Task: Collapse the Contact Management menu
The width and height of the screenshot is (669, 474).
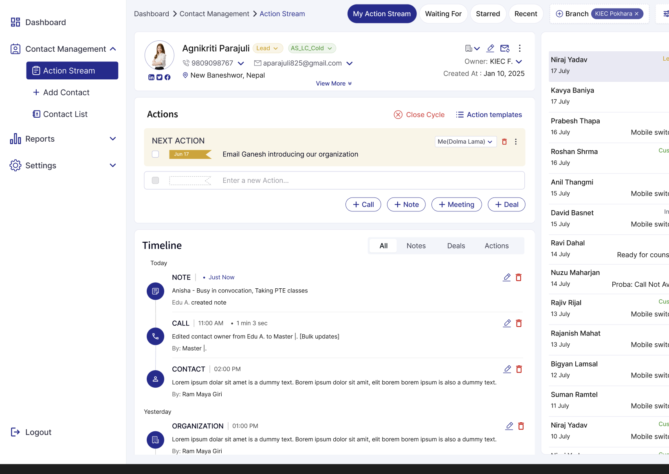Action: [113, 49]
